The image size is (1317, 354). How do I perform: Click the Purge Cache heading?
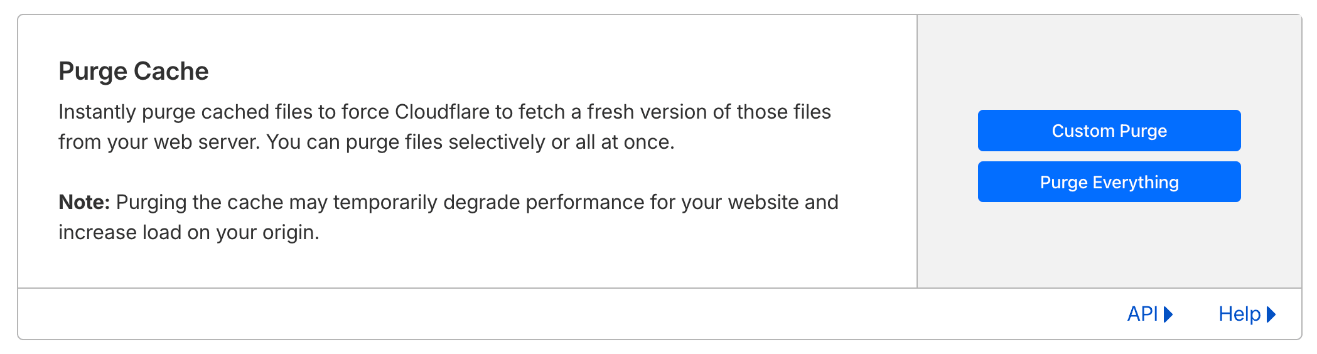133,72
